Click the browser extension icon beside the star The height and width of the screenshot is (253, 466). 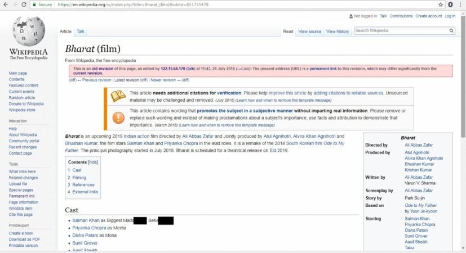pyautogui.click(x=451, y=4)
